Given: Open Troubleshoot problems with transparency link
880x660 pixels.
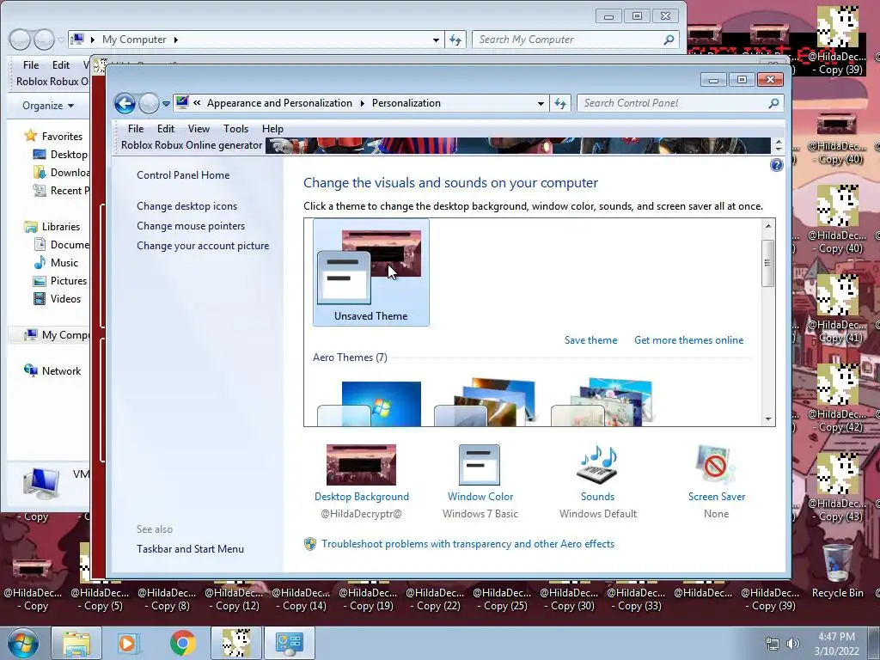Looking at the screenshot, I should pos(467,544).
